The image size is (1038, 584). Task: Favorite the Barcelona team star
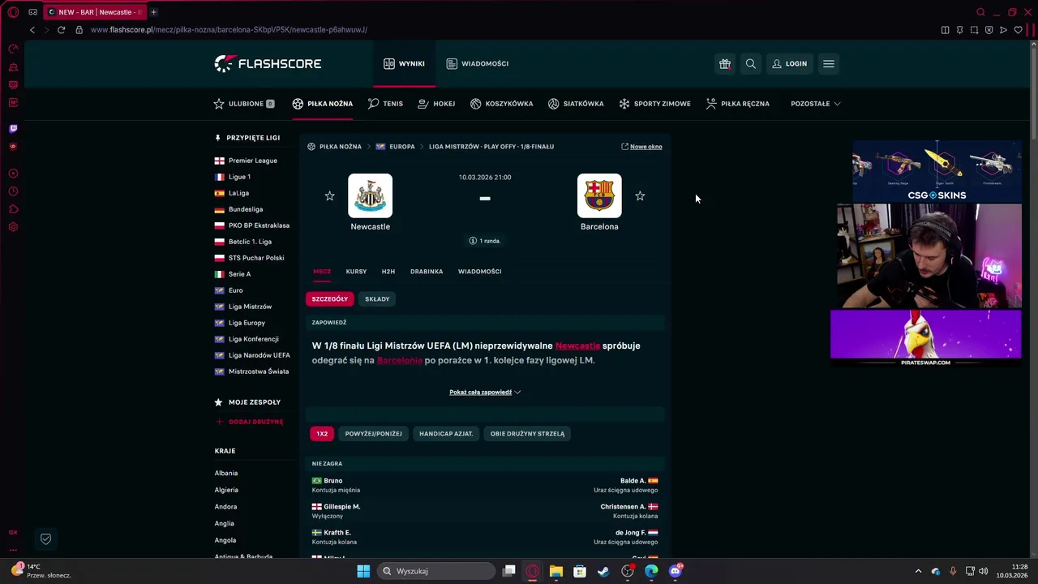click(640, 195)
